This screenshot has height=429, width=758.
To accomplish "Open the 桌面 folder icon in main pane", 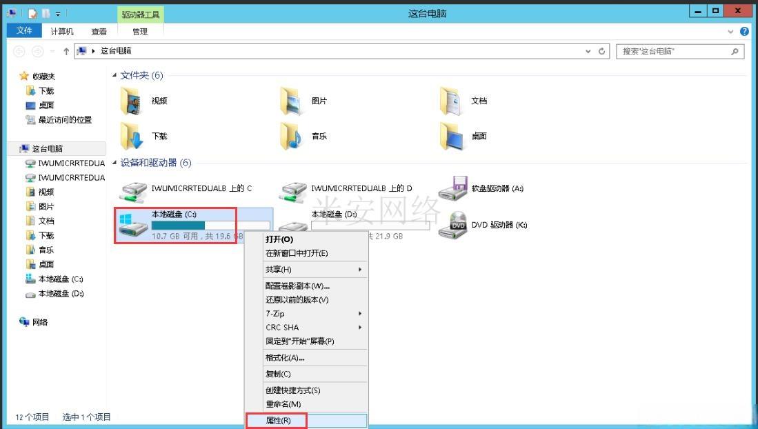I will click(x=450, y=137).
